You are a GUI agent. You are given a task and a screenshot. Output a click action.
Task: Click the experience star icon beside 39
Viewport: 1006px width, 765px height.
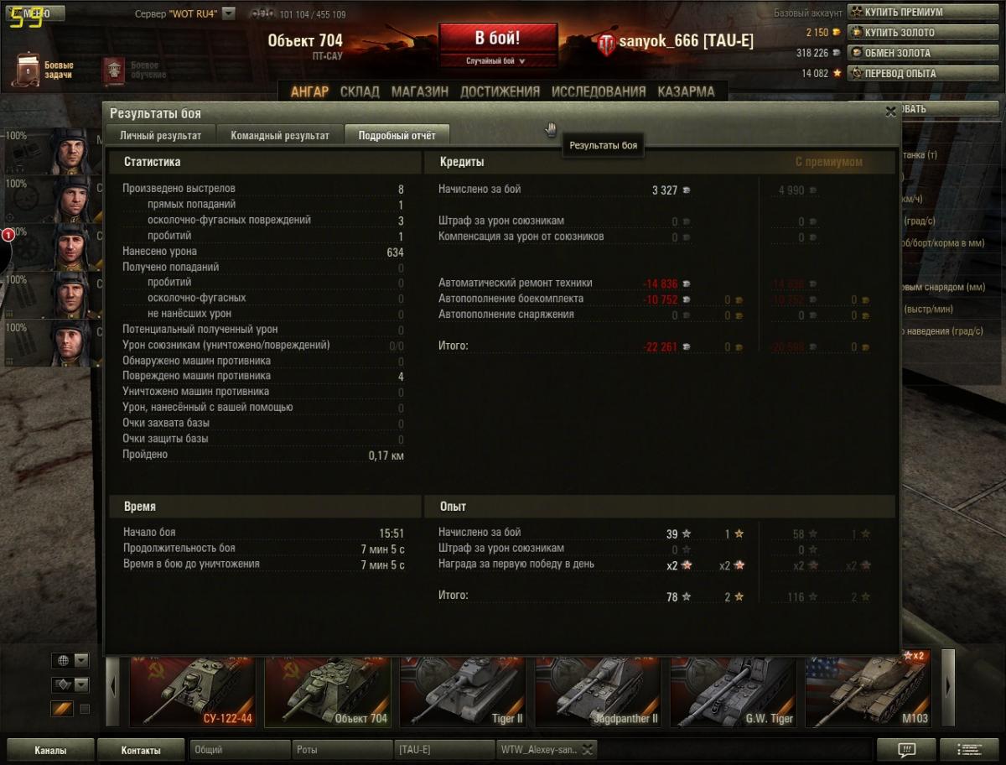point(687,533)
